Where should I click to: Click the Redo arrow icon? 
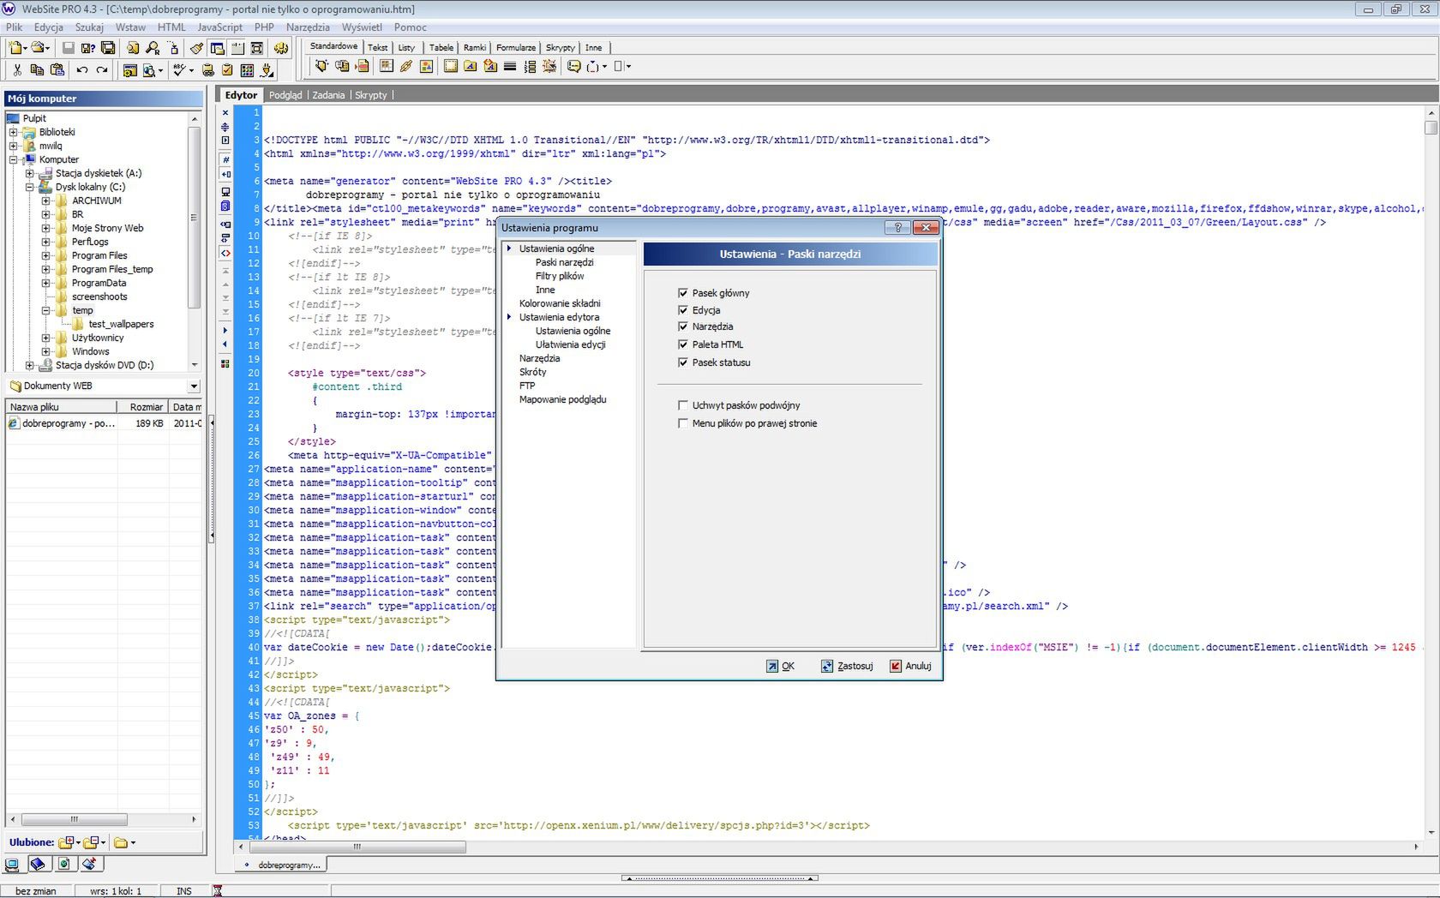click(x=102, y=70)
